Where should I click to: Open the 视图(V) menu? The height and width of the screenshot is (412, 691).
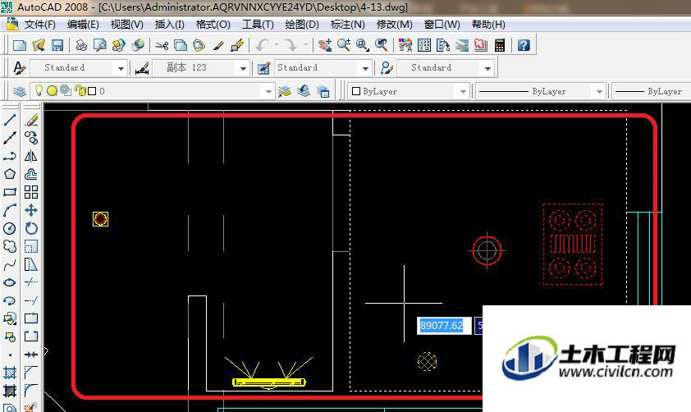[x=126, y=25]
